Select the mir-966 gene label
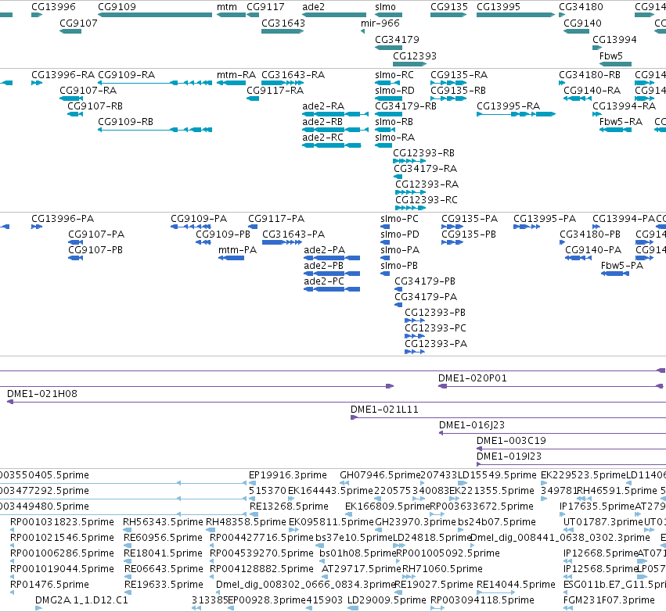The image size is (666, 612). (380, 23)
